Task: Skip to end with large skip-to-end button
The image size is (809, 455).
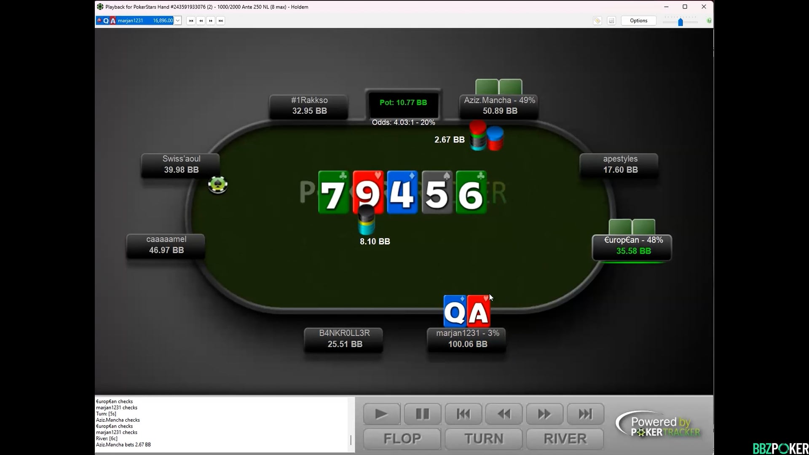Action: [x=585, y=414]
